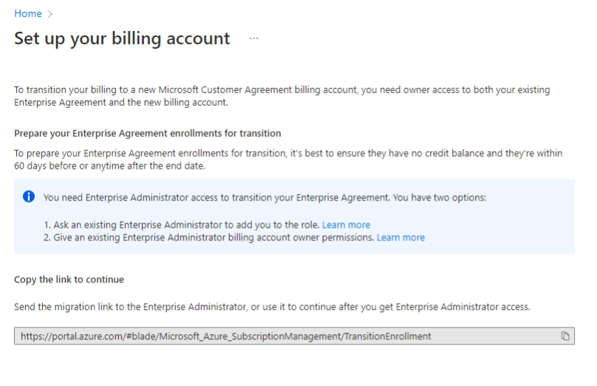
Task: Click option 2 'Give an existing Enterprise Administrator'
Action: pyautogui.click(x=208, y=237)
